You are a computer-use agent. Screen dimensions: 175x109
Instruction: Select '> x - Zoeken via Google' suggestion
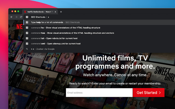coord(99,49)
